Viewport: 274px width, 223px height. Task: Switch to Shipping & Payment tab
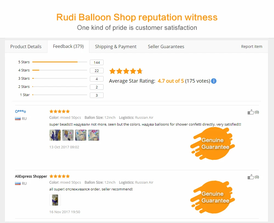(116, 47)
